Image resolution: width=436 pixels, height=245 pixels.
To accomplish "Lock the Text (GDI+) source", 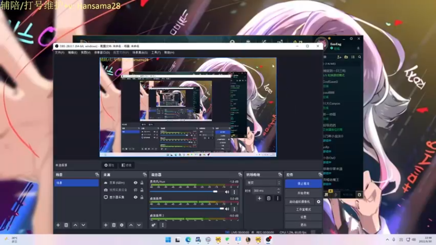I will [x=142, y=183].
